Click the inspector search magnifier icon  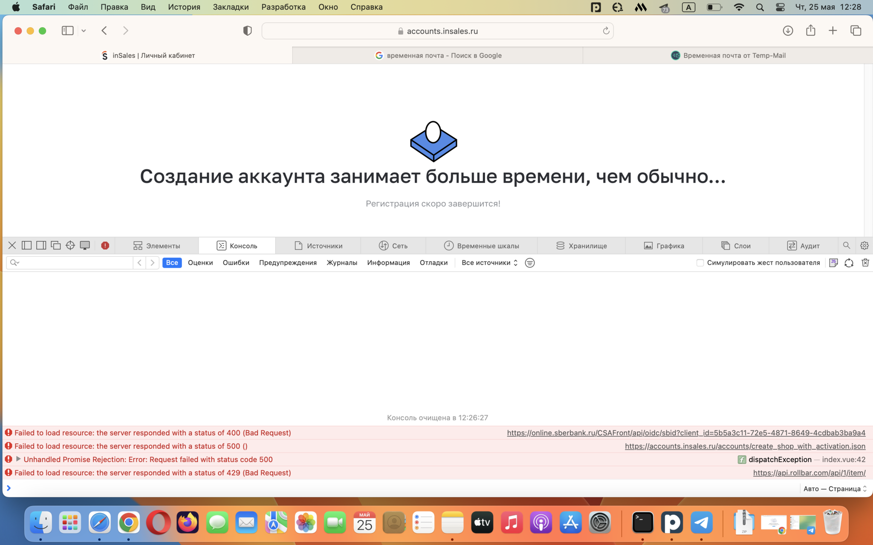(x=846, y=245)
